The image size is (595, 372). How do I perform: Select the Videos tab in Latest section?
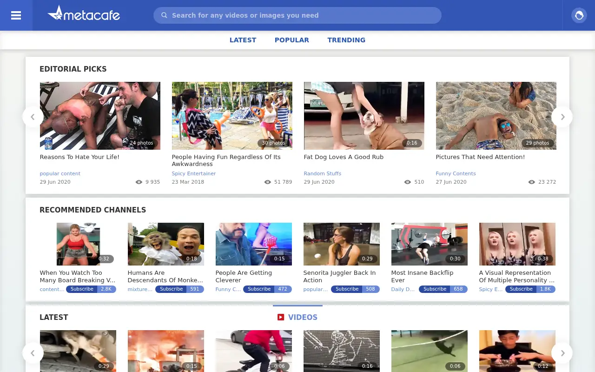[297, 317]
